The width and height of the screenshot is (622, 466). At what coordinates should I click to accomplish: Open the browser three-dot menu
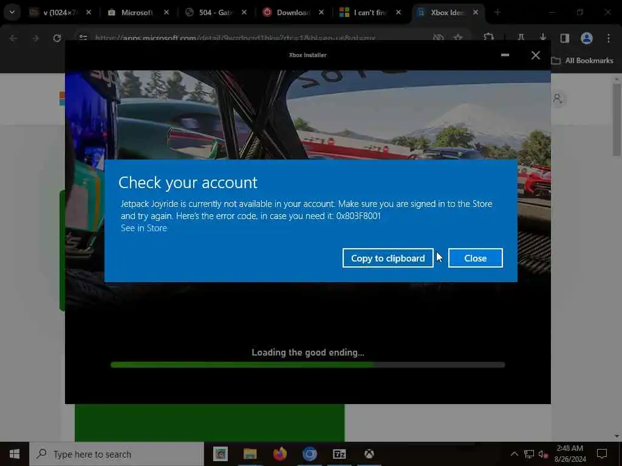(x=609, y=38)
